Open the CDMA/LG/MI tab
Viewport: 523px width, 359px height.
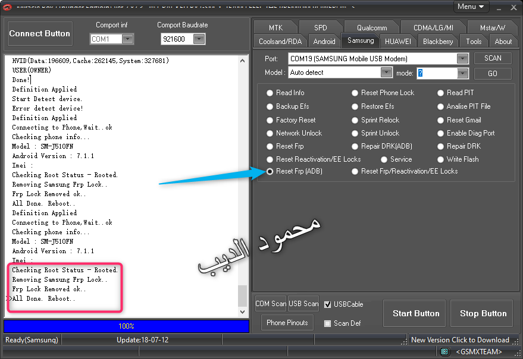tap(433, 28)
